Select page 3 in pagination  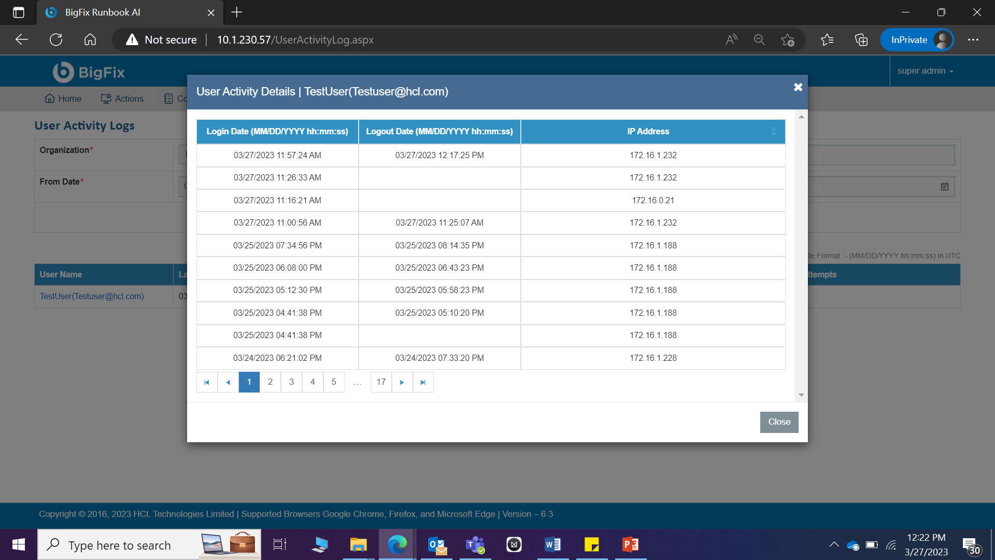[x=291, y=382]
